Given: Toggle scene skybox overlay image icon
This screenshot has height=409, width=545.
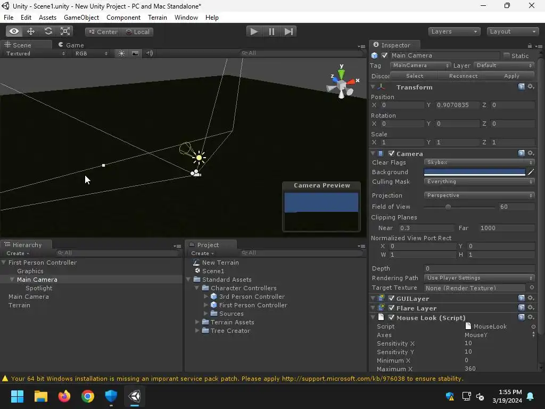Looking at the screenshot, I should (x=135, y=53).
